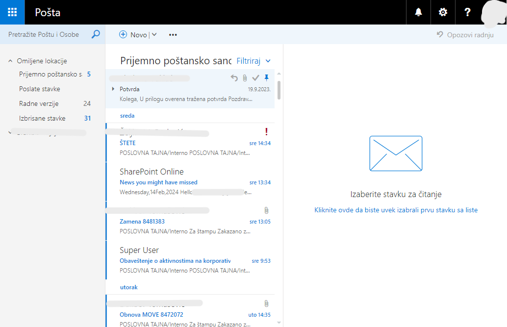Unpin the Potvrda message
Viewport: 507px width, 327px height.
tap(266, 77)
